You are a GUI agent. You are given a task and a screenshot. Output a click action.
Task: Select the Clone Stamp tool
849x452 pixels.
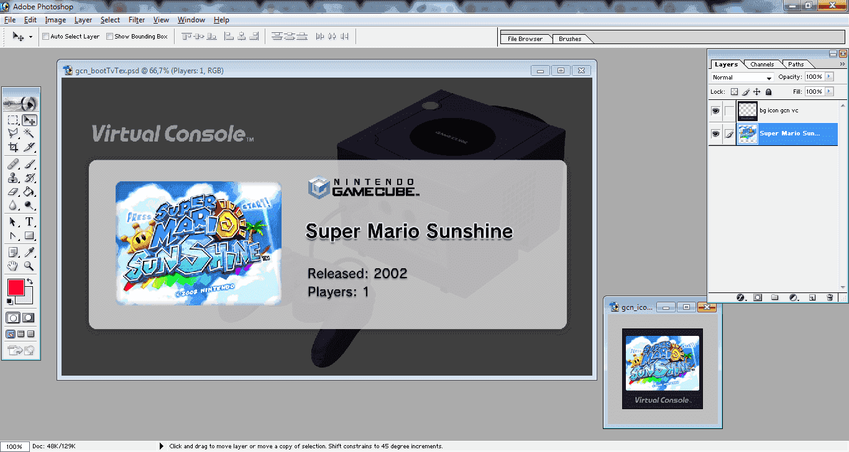coord(13,178)
